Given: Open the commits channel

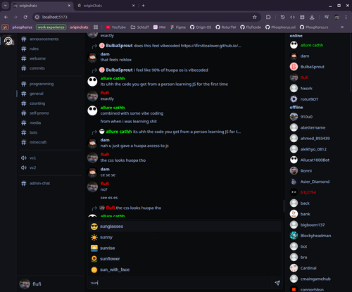Looking at the screenshot, I should 50,68.
